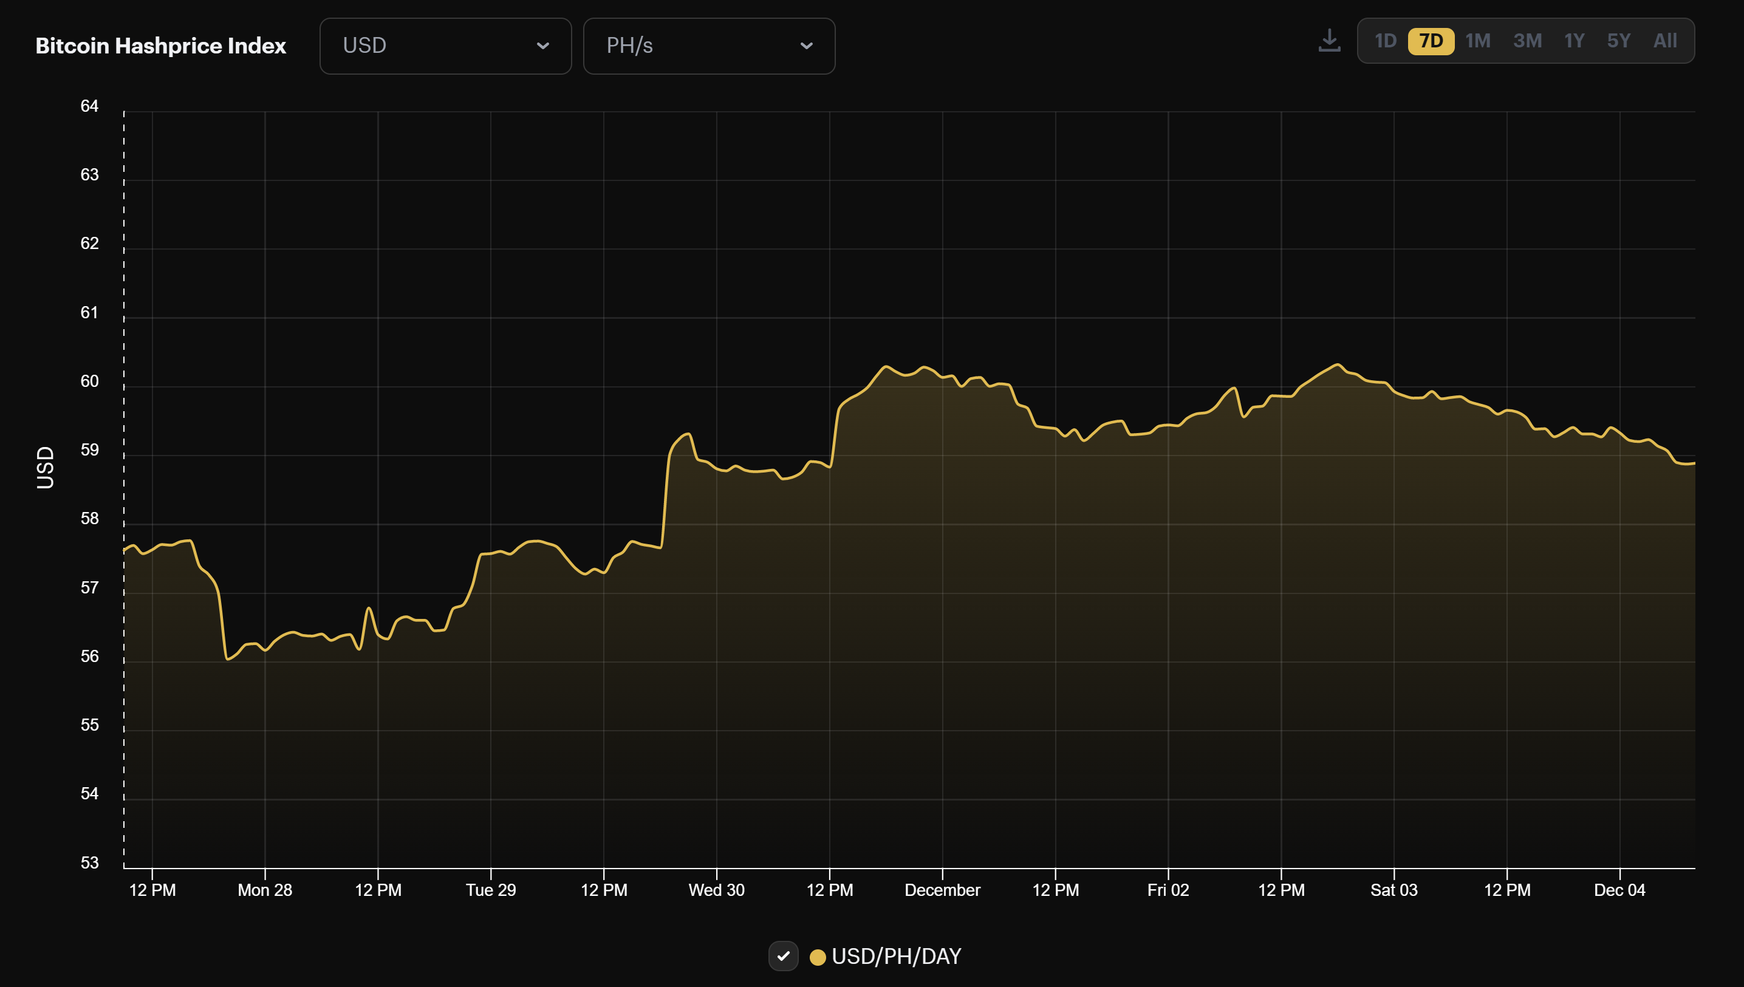Expand the currency selector chevron
1744x987 pixels.
pos(544,46)
